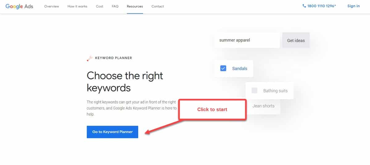Click the Choose the right keywords heading

tap(125, 82)
